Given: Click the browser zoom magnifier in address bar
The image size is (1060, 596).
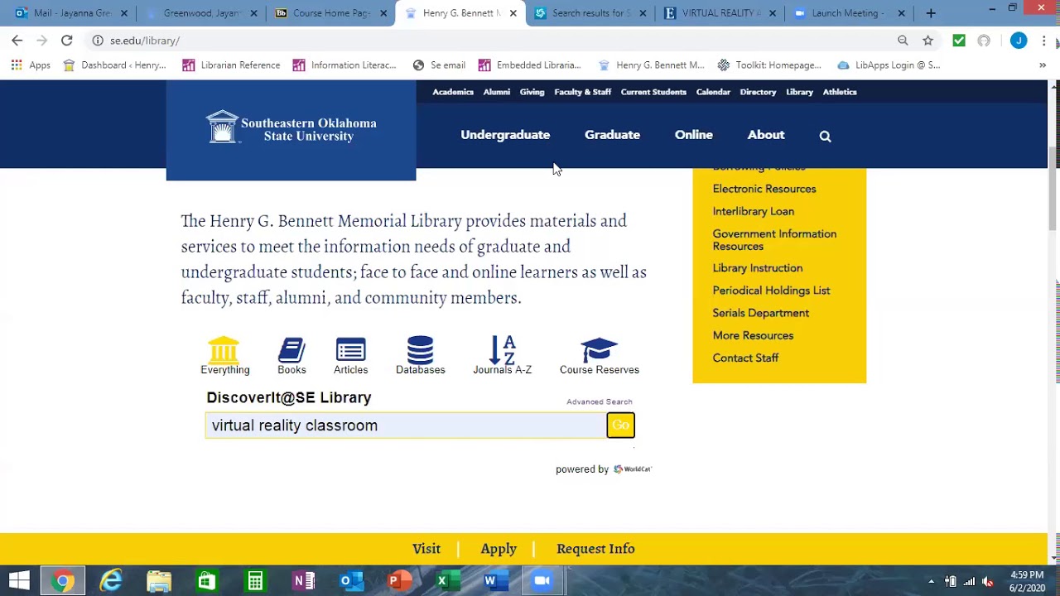Looking at the screenshot, I should 903,40.
